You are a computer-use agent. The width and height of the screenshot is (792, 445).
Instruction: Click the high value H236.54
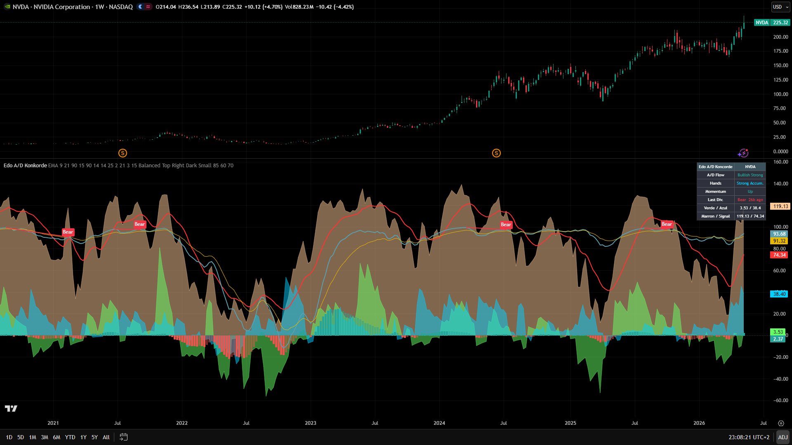(x=189, y=7)
